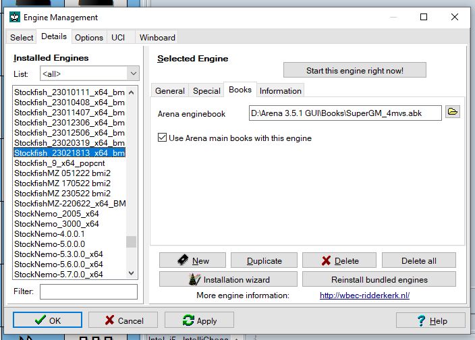This screenshot has width=475, height=340.
Task: Click the New engine button
Action: coord(192,260)
